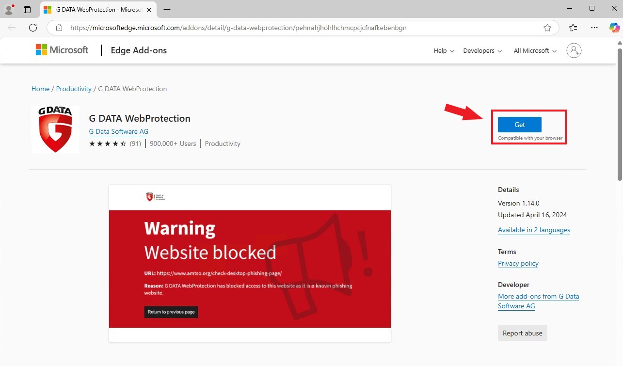Open Edge Add-ons home title
Image resolution: width=623 pixels, height=366 pixels.
point(139,50)
